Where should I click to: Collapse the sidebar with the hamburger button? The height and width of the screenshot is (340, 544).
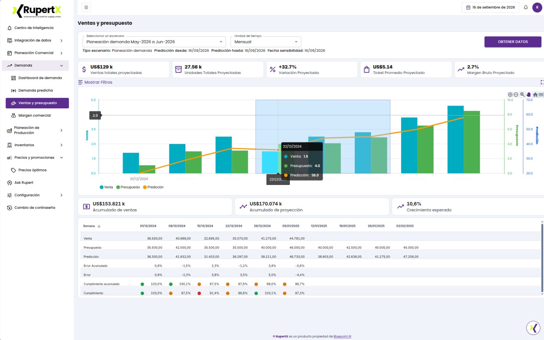[86, 7]
